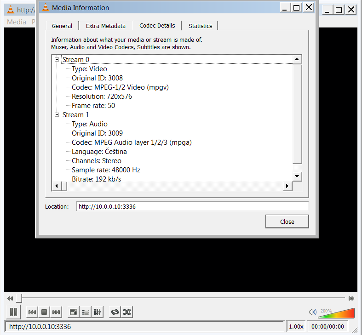Close Media Information using title bar X
This screenshot has height=335, width=362.
(309, 7)
